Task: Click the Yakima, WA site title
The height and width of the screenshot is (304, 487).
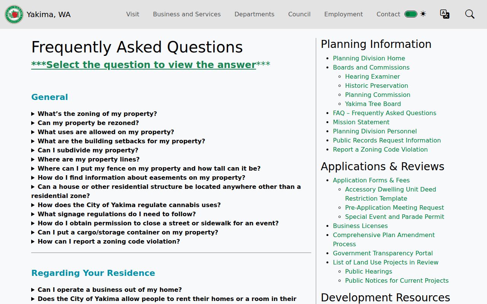Action: (48, 14)
